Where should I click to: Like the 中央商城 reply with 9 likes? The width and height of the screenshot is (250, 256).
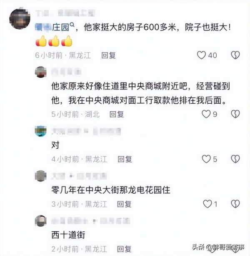[x=206, y=114]
